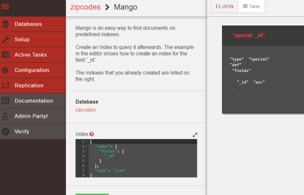Click the Admin Party user icon

(x=6, y=116)
